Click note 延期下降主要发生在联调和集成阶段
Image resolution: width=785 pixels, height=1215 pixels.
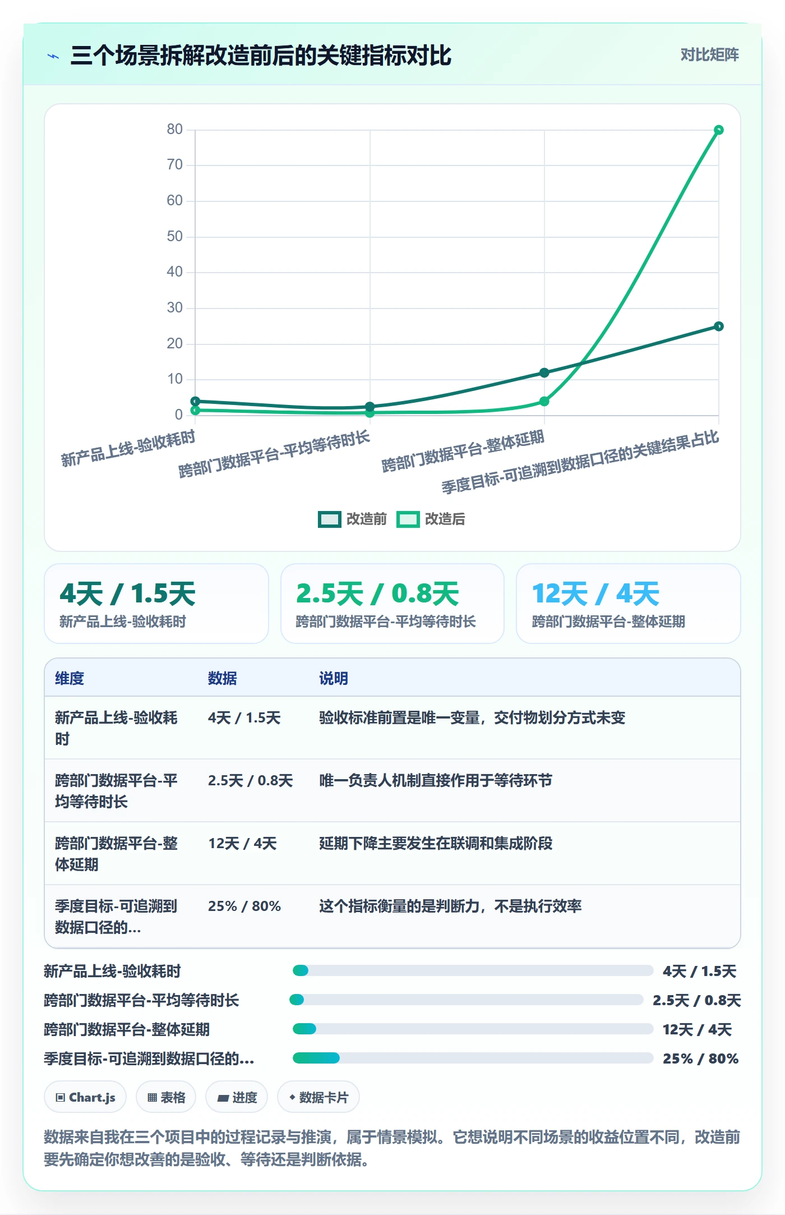coord(436,843)
